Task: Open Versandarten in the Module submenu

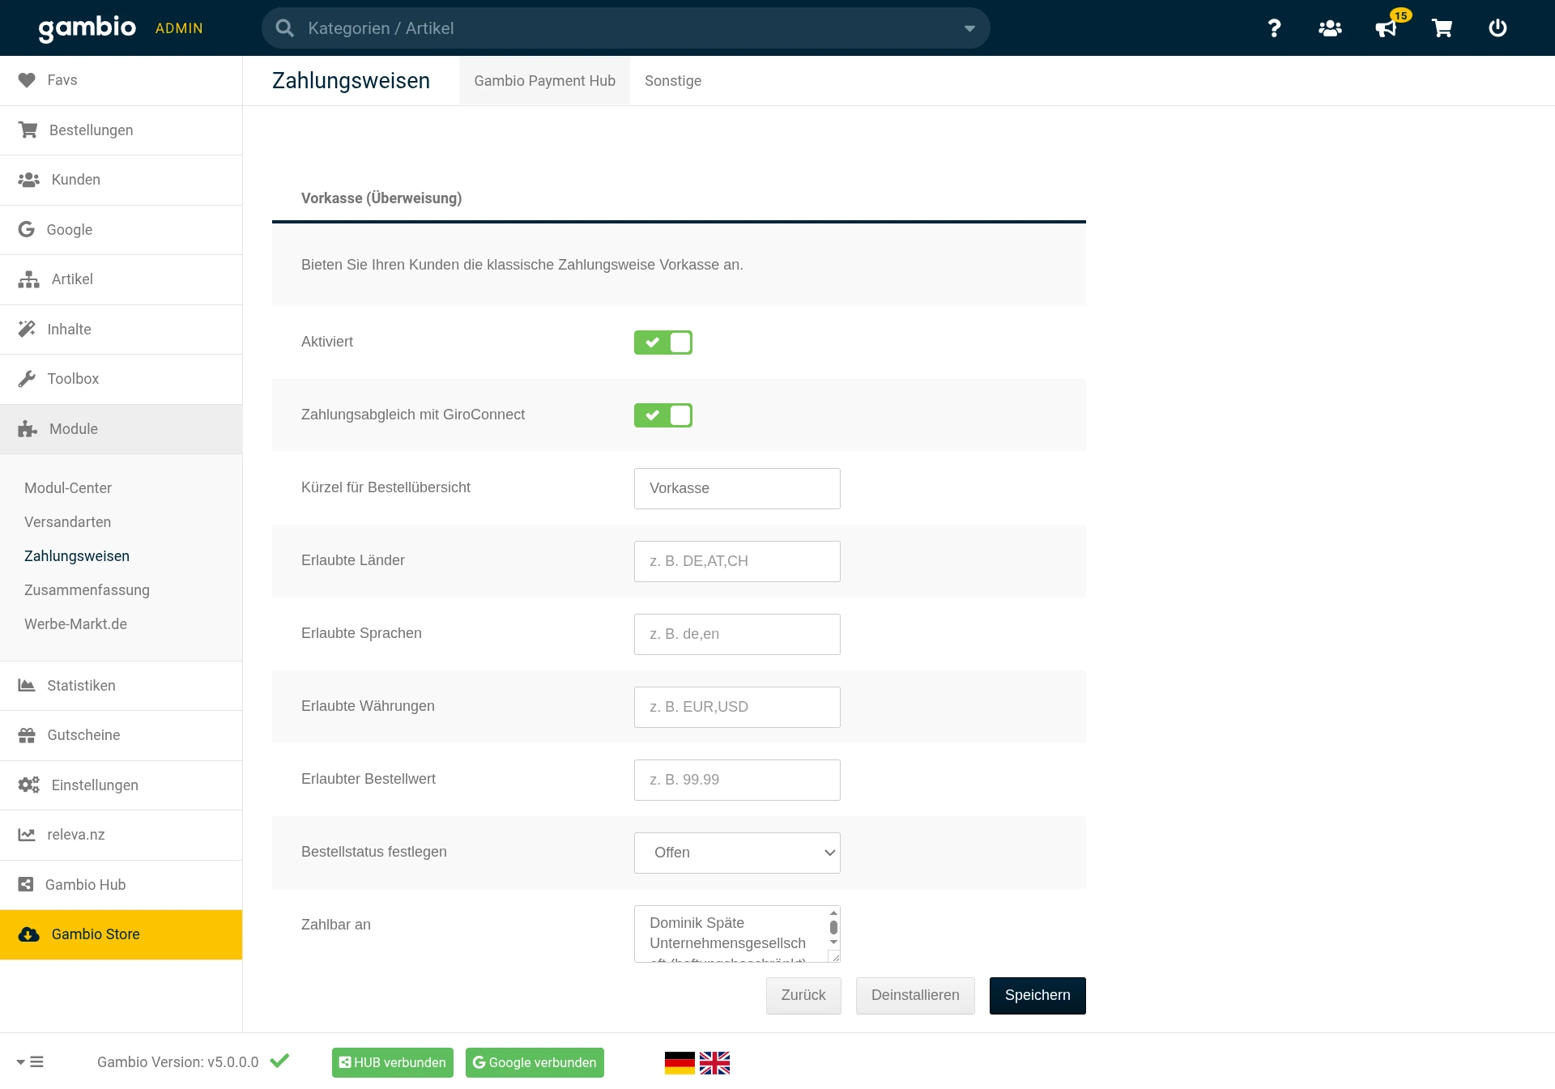Action: pos(67,522)
